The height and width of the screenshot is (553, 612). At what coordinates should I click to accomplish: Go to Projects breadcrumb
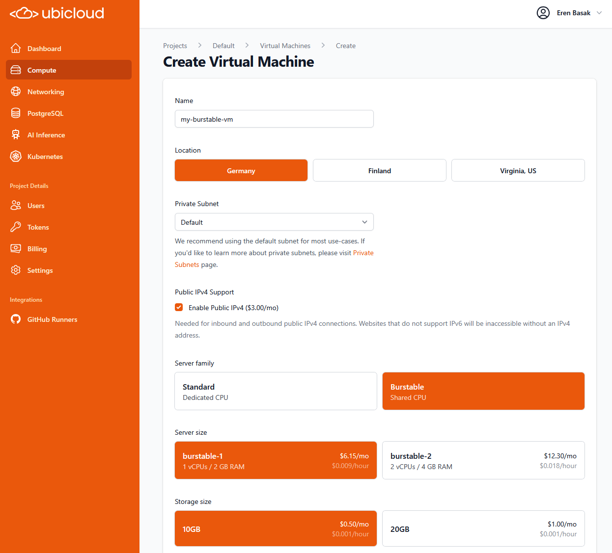[175, 46]
